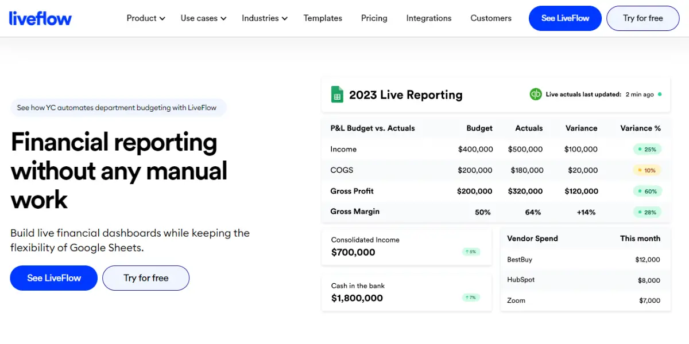Screen dimensions: 689x344
Task: Open the Industries dropdown
Action: point(264,18)
